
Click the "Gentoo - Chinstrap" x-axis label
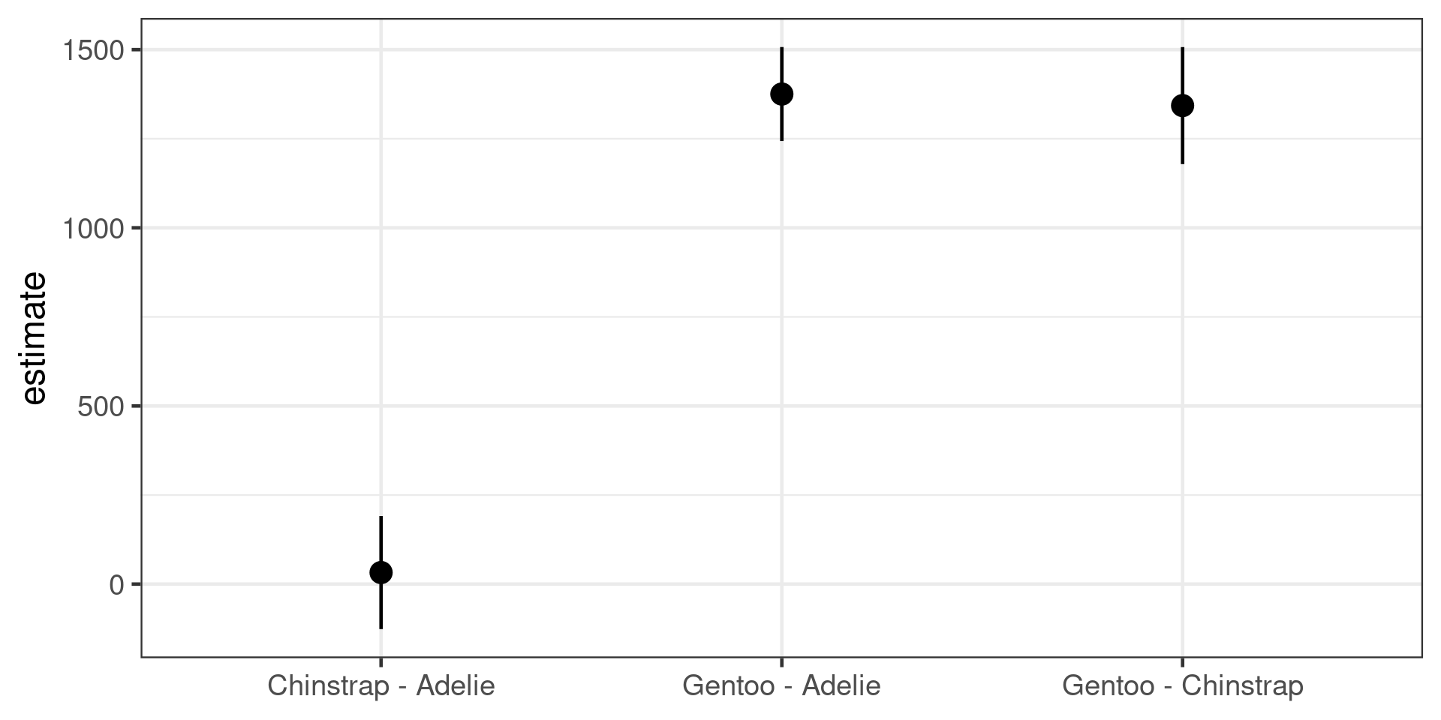pyautogui.click(x=1182, y=686)
